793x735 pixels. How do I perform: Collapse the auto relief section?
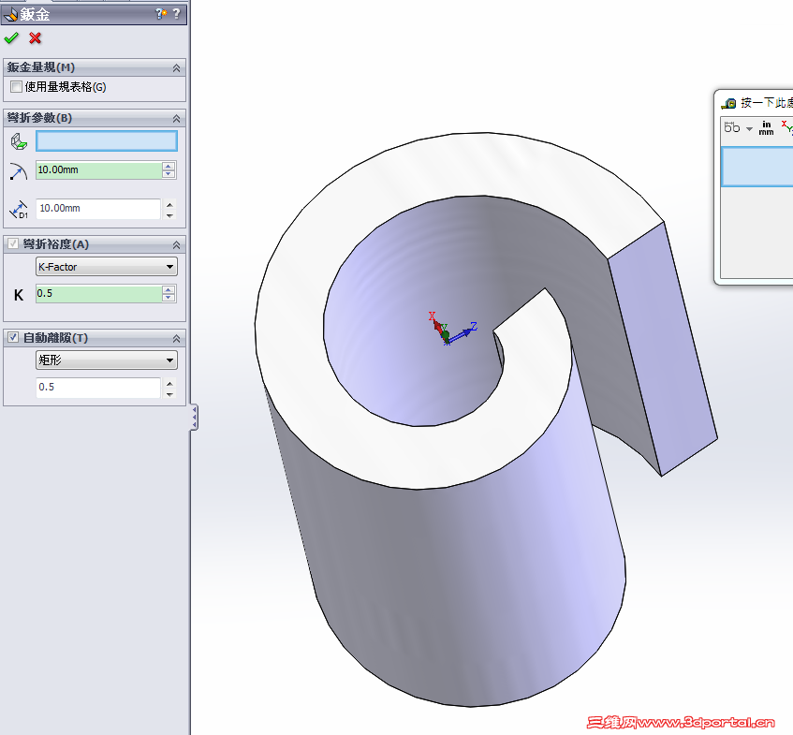(x=176, y=338)
